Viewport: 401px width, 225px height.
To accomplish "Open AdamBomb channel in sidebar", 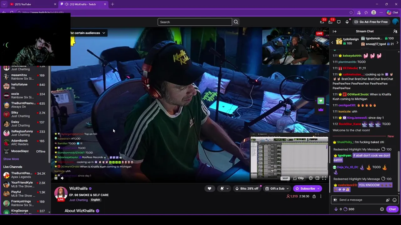I will coord(24,142).
